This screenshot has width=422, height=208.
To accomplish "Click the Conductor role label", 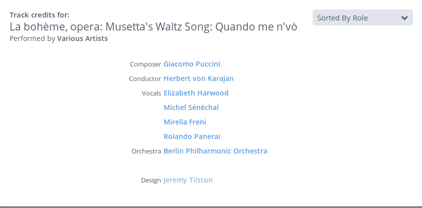I will coord(145,79).
